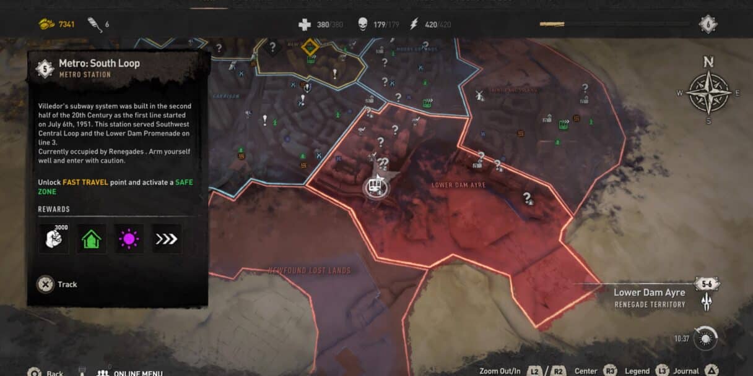Click the player level 6 badge
The image size is (753, 376).
(708, 24)
